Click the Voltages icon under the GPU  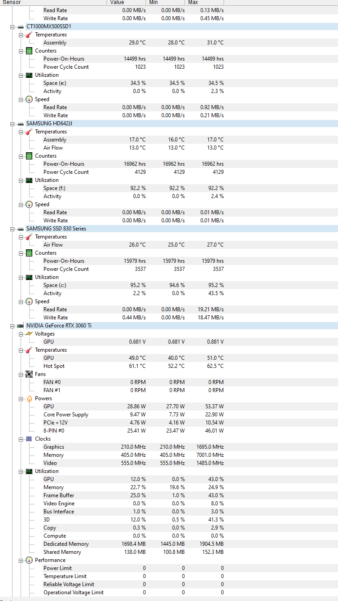(29, 334)
